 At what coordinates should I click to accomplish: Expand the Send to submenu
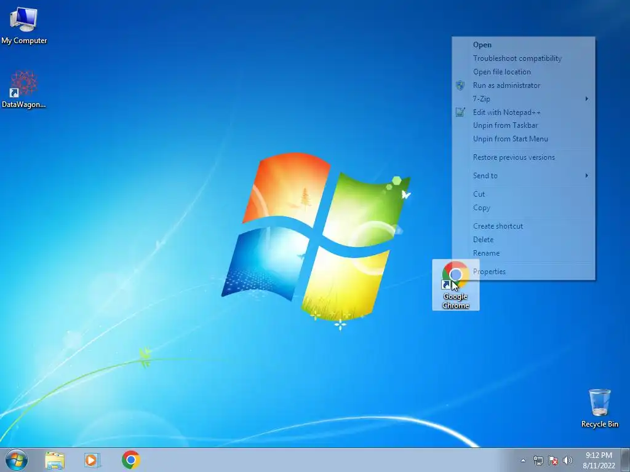coord(524,176)
